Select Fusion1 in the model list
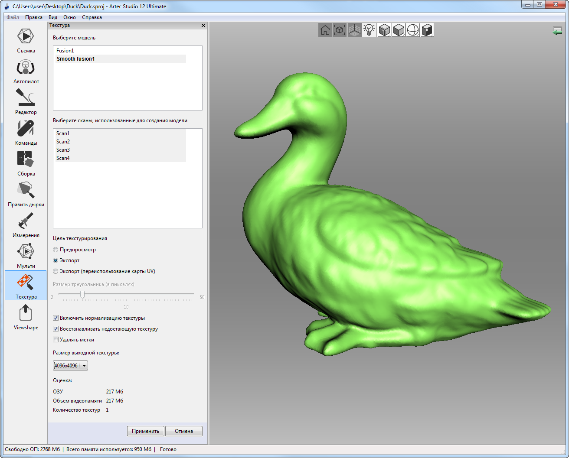The image size is (569, 458). (x=65, y=51)
